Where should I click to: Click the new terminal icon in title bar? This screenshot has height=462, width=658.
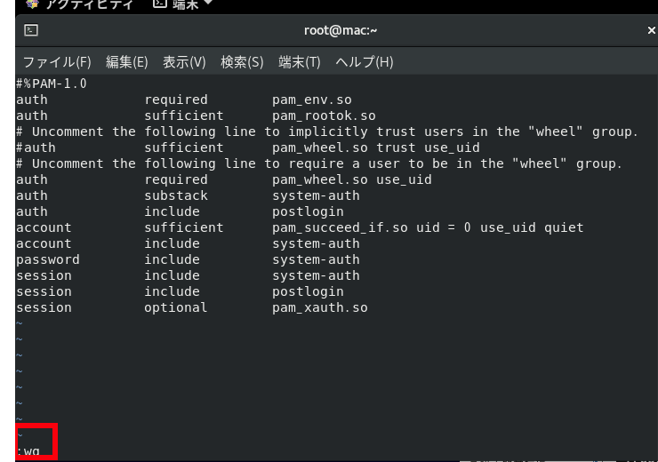pos(29,29)
